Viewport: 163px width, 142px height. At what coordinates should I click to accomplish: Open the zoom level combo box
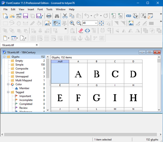pos(96,23)
